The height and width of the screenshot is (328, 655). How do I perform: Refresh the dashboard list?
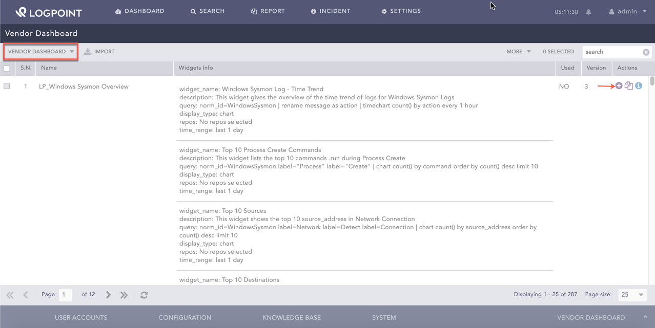pyautogui.click(x=144, y=295)
